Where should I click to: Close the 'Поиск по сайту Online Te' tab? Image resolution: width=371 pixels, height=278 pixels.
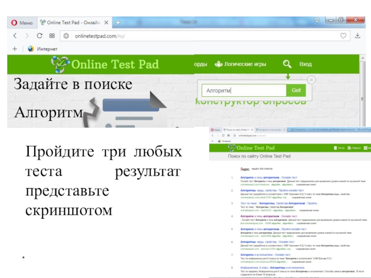[252, 130]
